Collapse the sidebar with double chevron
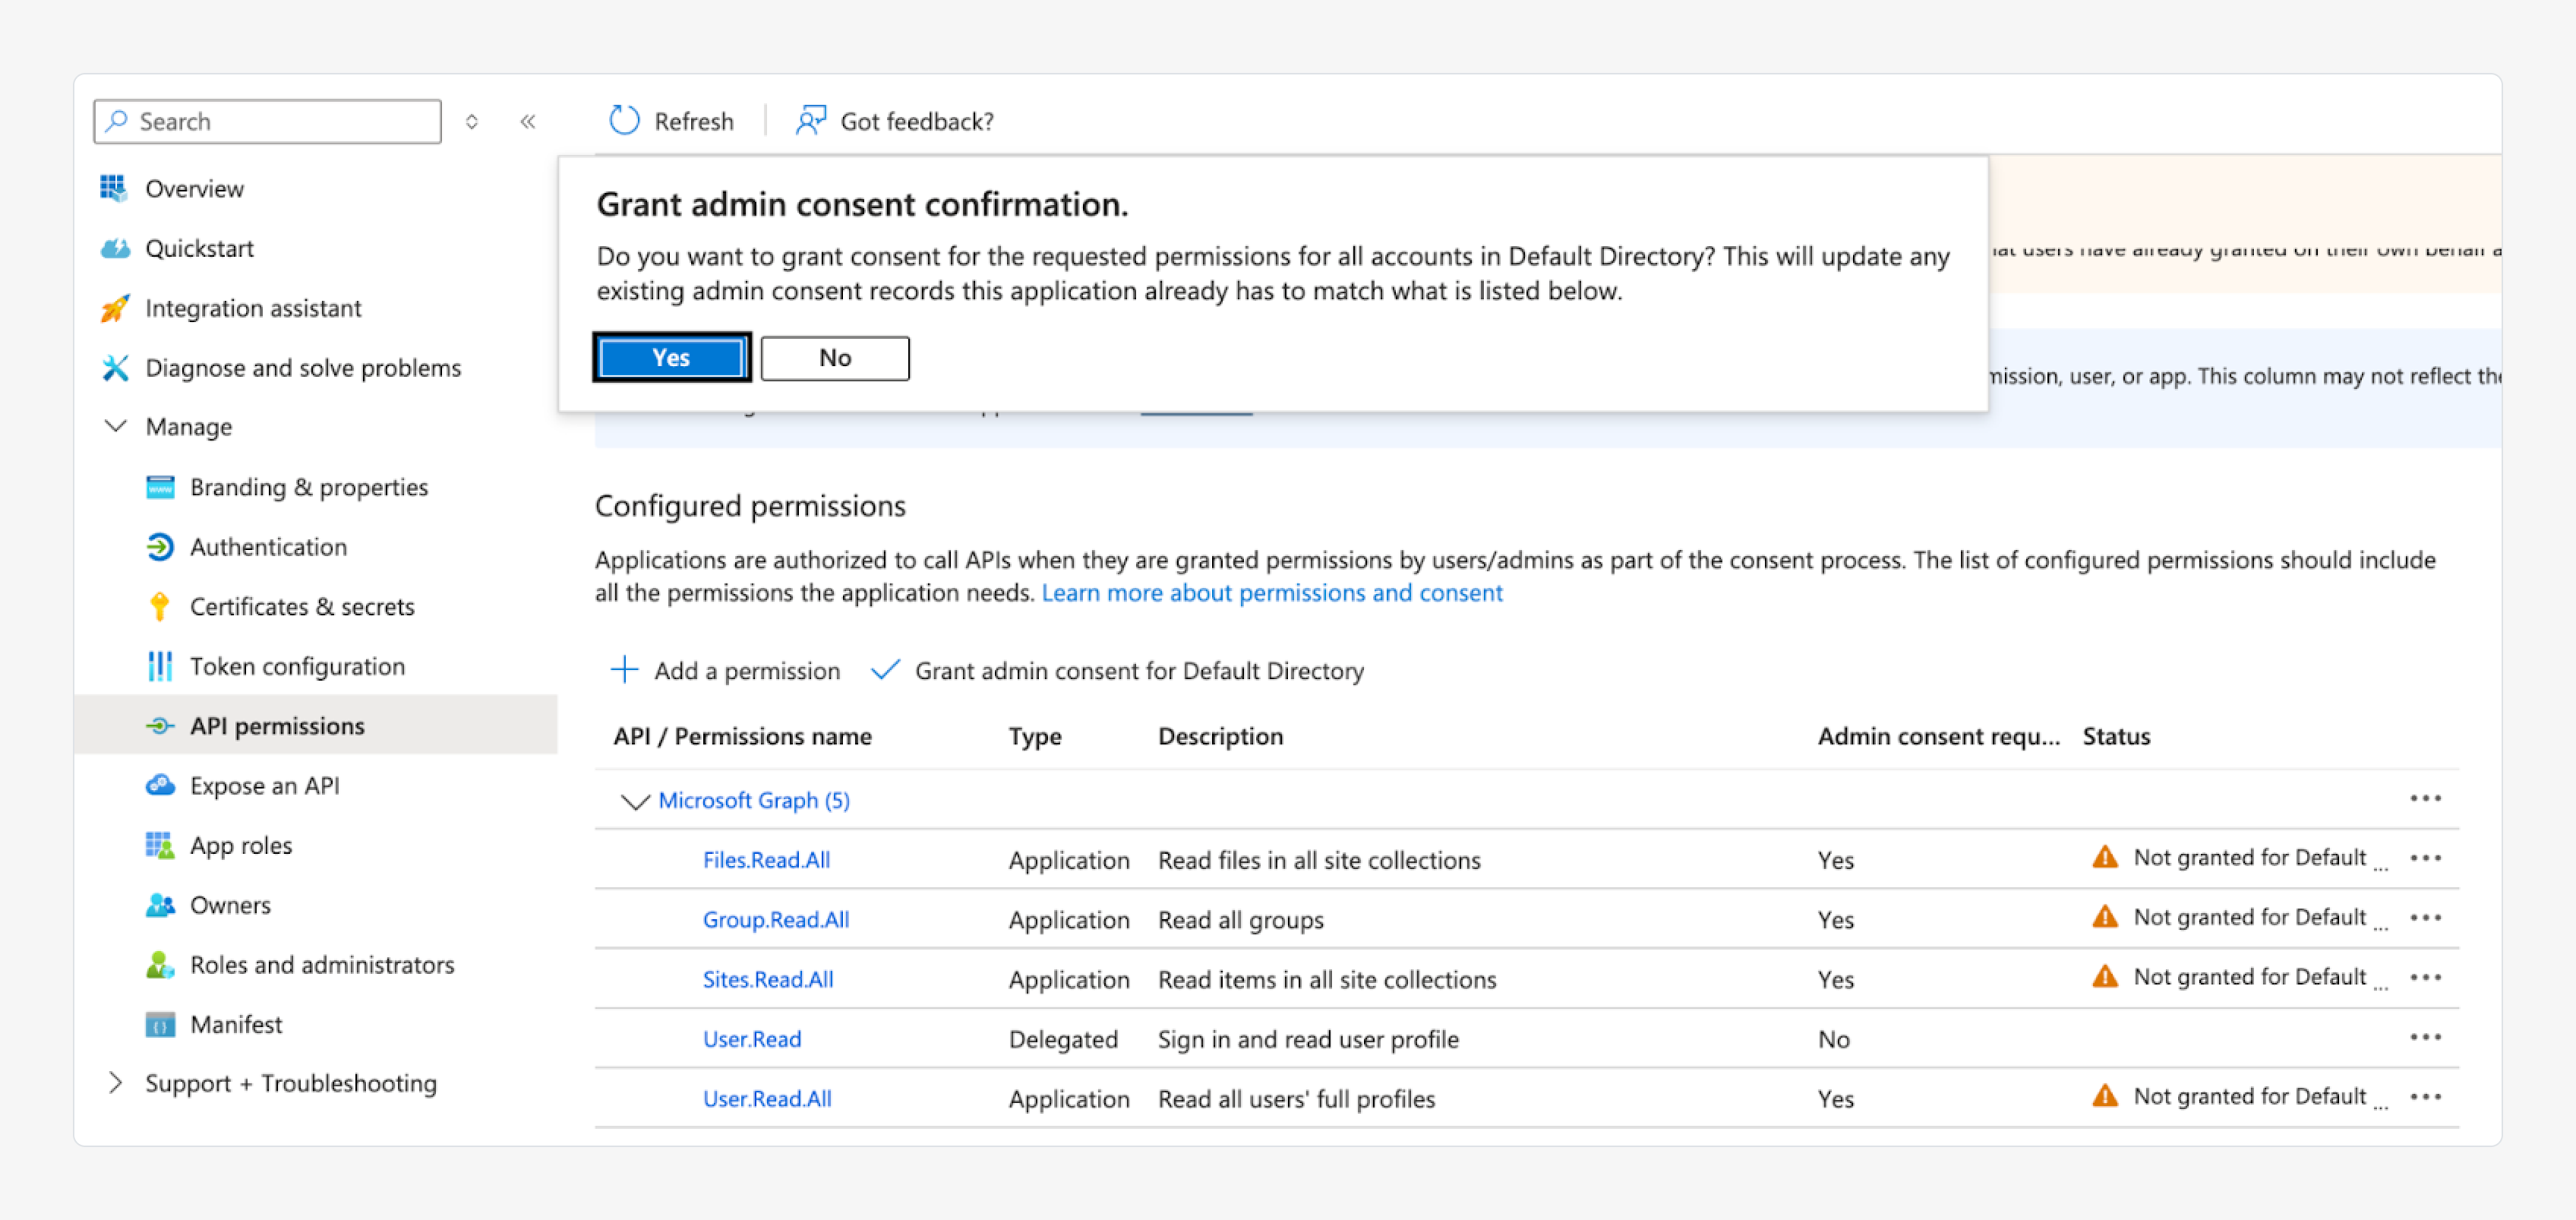2576x1220 pixels. point(528,121)
